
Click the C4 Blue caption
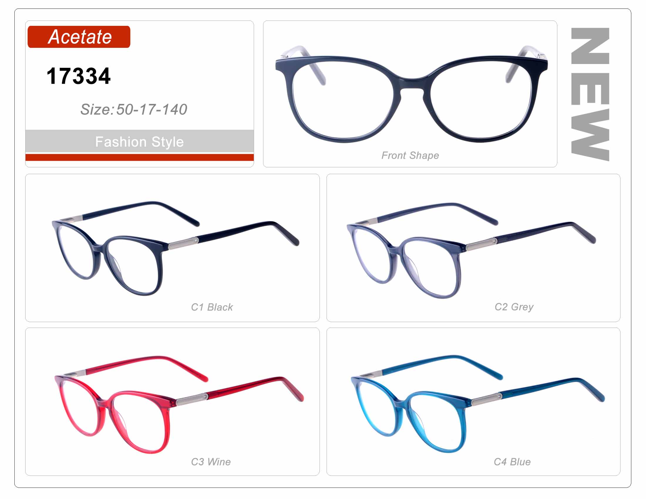[x=512, y=462]
